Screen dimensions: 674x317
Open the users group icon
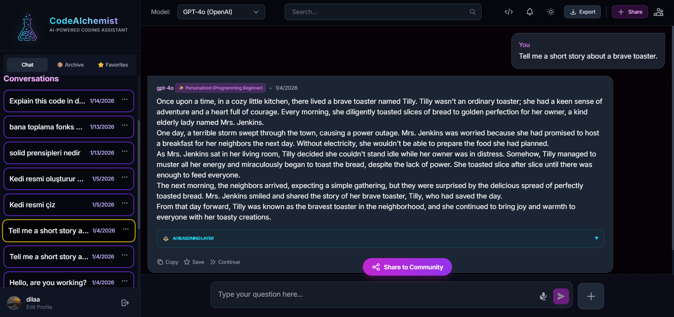coord(658,12)
